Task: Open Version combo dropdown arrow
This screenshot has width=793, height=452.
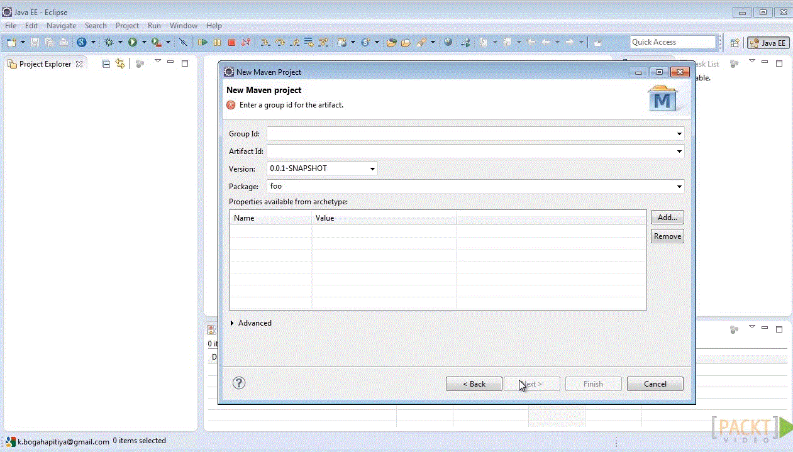Action: click(372, 169)
